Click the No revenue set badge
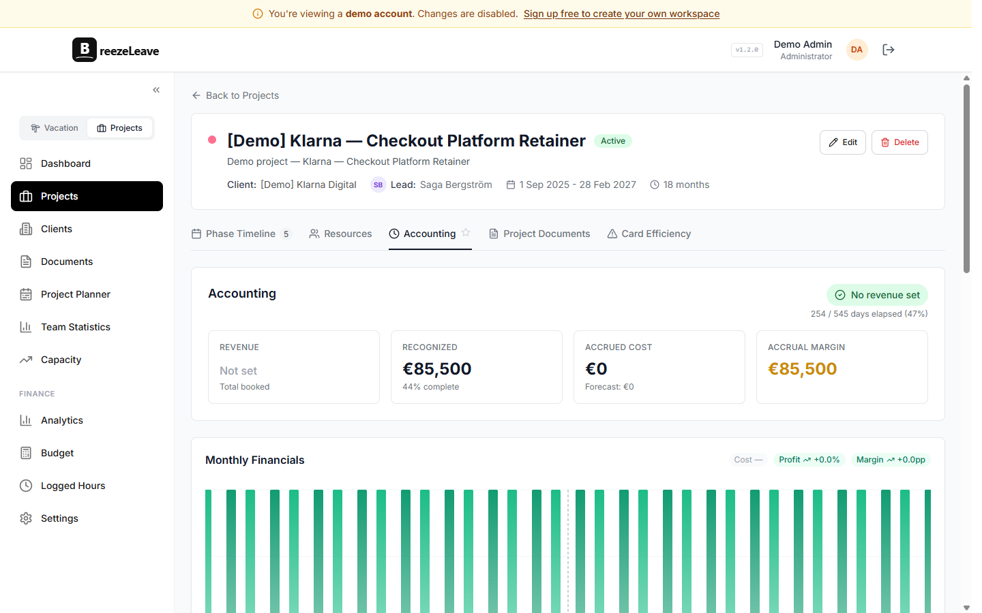This screenshot has height=613, width=982. coord(877,295)
